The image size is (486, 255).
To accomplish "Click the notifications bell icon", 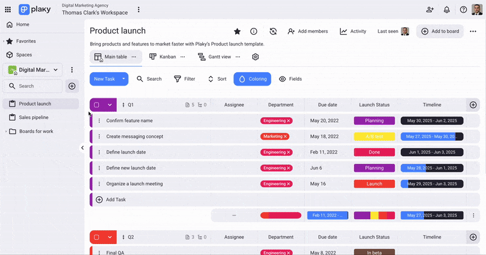I will [x=447, y=10].
